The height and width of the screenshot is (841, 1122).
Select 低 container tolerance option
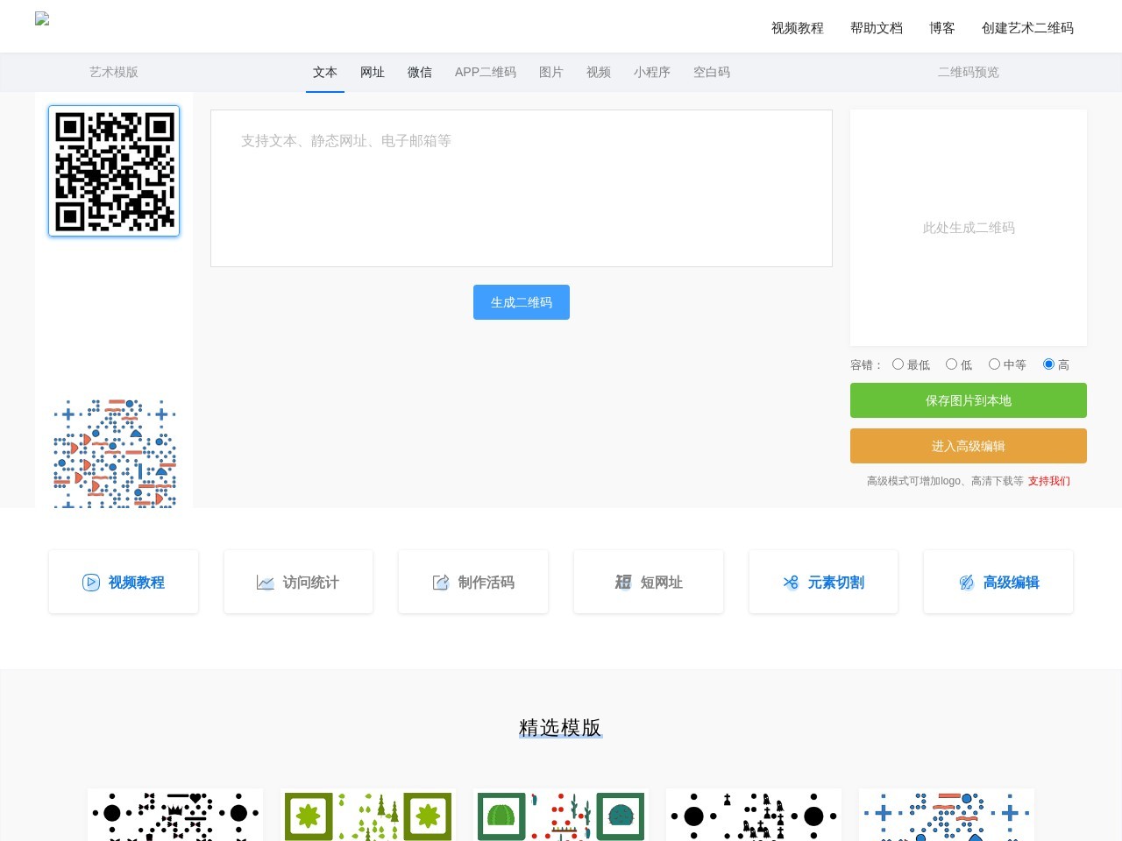(951, 364)
